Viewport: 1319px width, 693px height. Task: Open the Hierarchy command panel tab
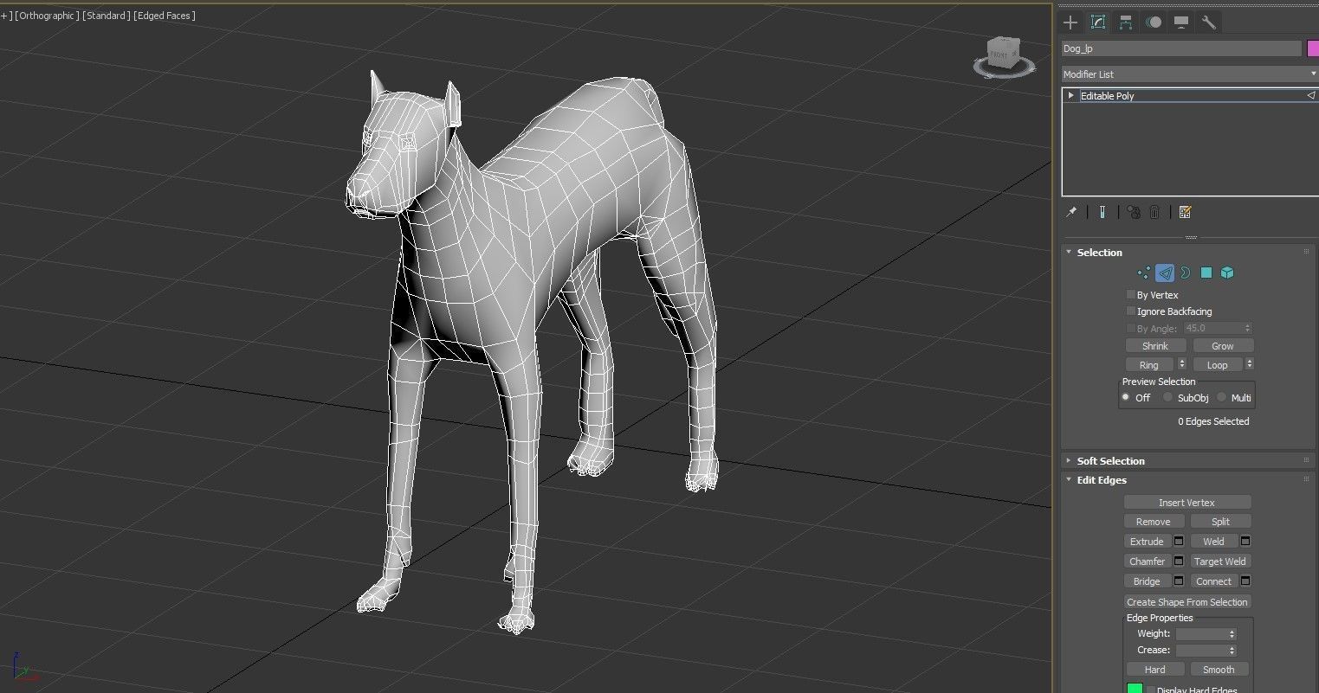1125,22
